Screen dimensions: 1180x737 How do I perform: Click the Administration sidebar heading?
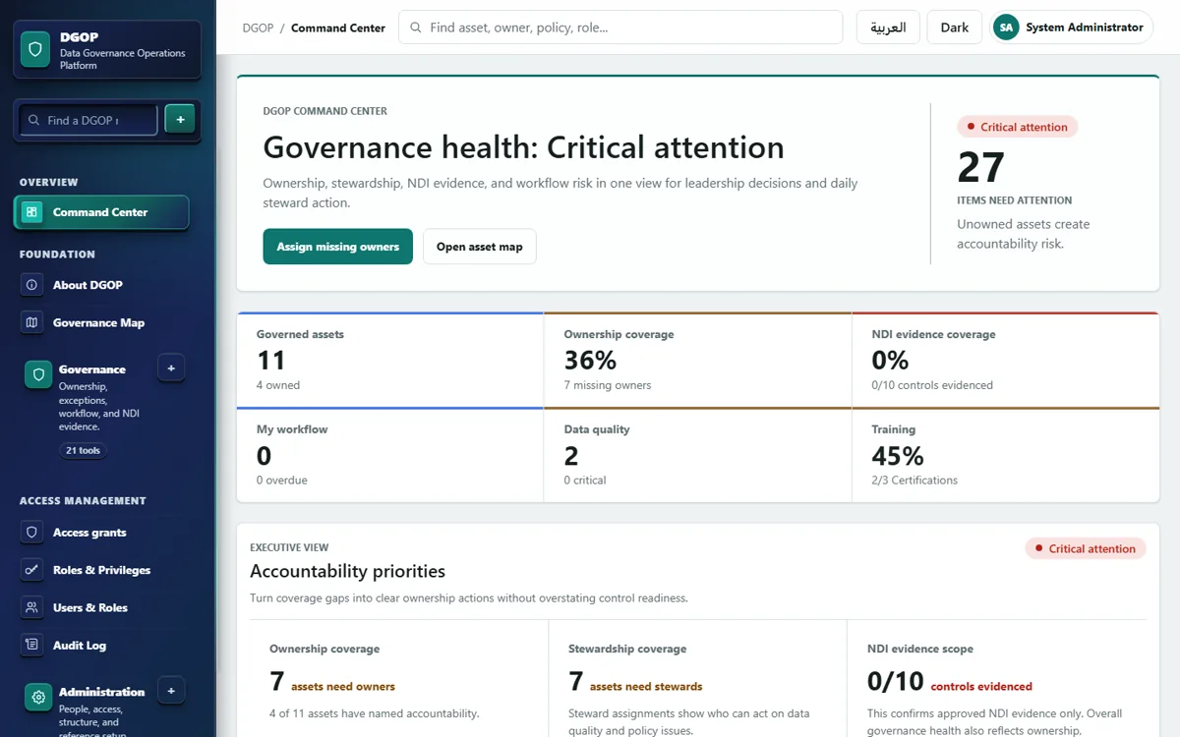102,692
